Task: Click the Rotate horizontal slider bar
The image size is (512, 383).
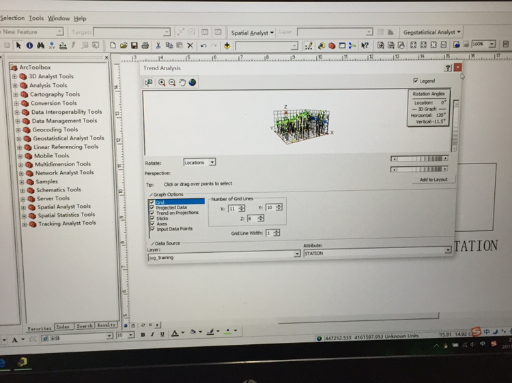Action: 419,159
